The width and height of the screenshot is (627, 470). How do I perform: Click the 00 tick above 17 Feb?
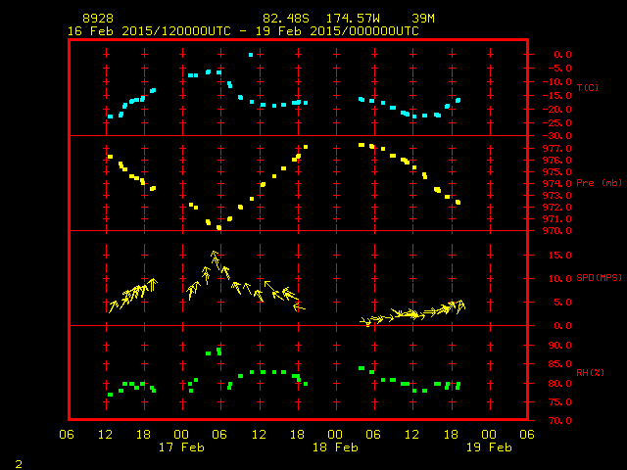point(182,435)
